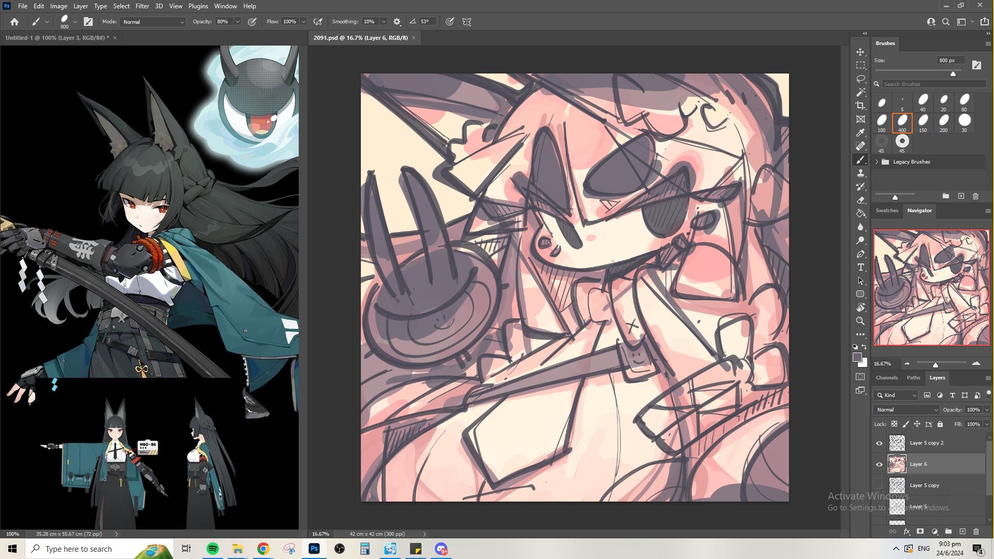The width and height of the screenshot is (994, 559).
Task: Select the Zoom tool in toolbar
Action: click(860, 321)
